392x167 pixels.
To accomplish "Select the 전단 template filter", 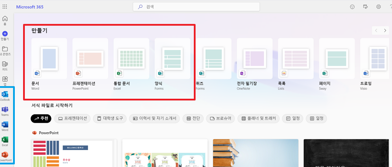I will 193,119.
